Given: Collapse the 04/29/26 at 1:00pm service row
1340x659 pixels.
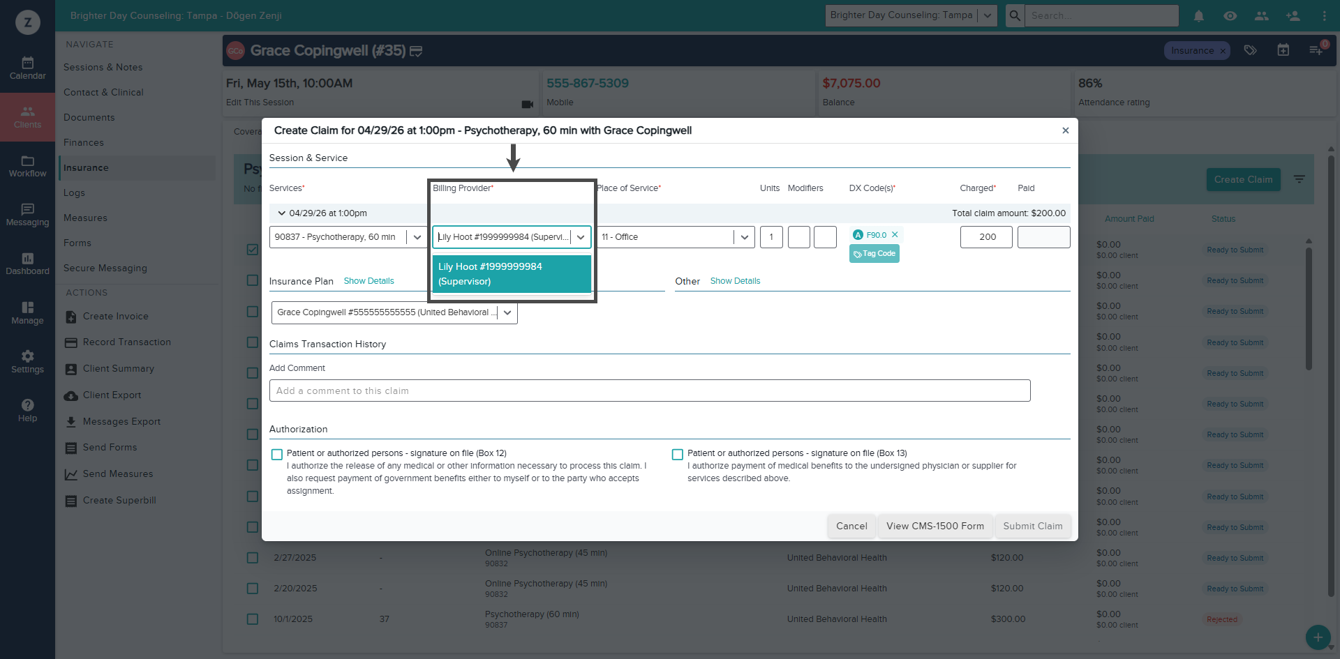Looking at the screenshot, I should [282, 213].
